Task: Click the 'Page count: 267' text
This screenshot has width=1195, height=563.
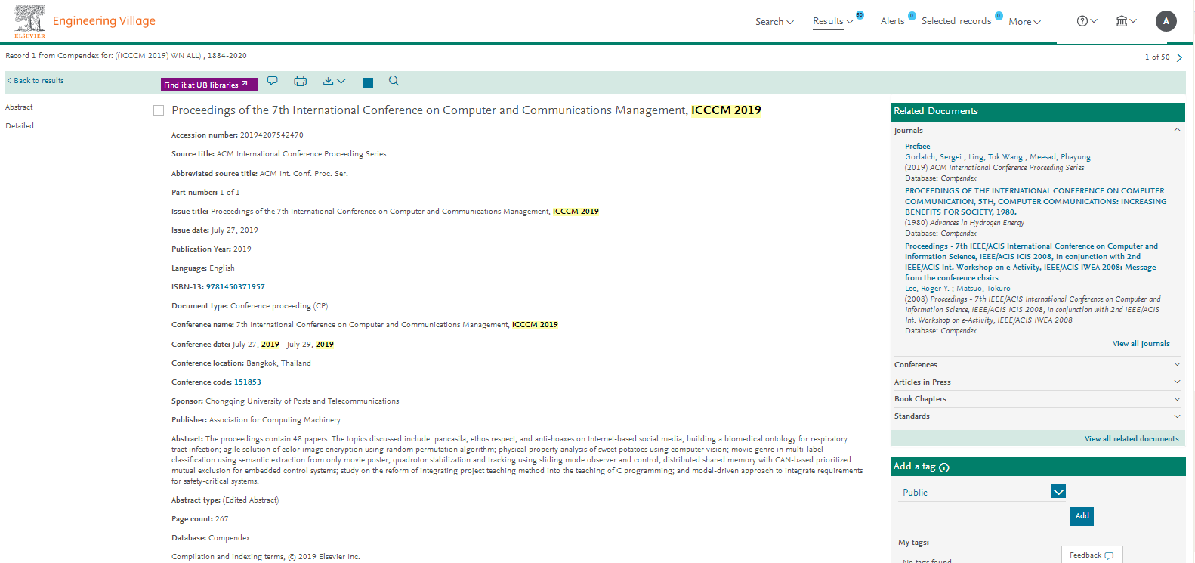Action: 199,519
